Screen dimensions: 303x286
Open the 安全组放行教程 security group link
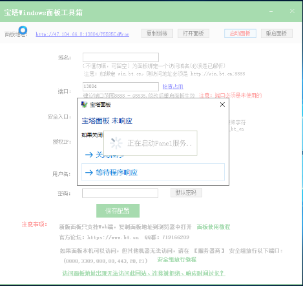tap(177, 259)
